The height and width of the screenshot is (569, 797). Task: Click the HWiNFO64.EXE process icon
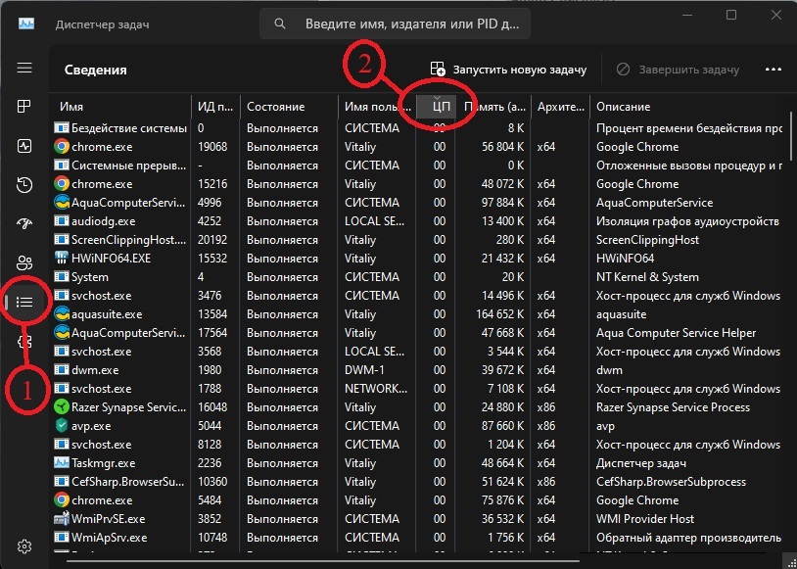click(62, 259)
